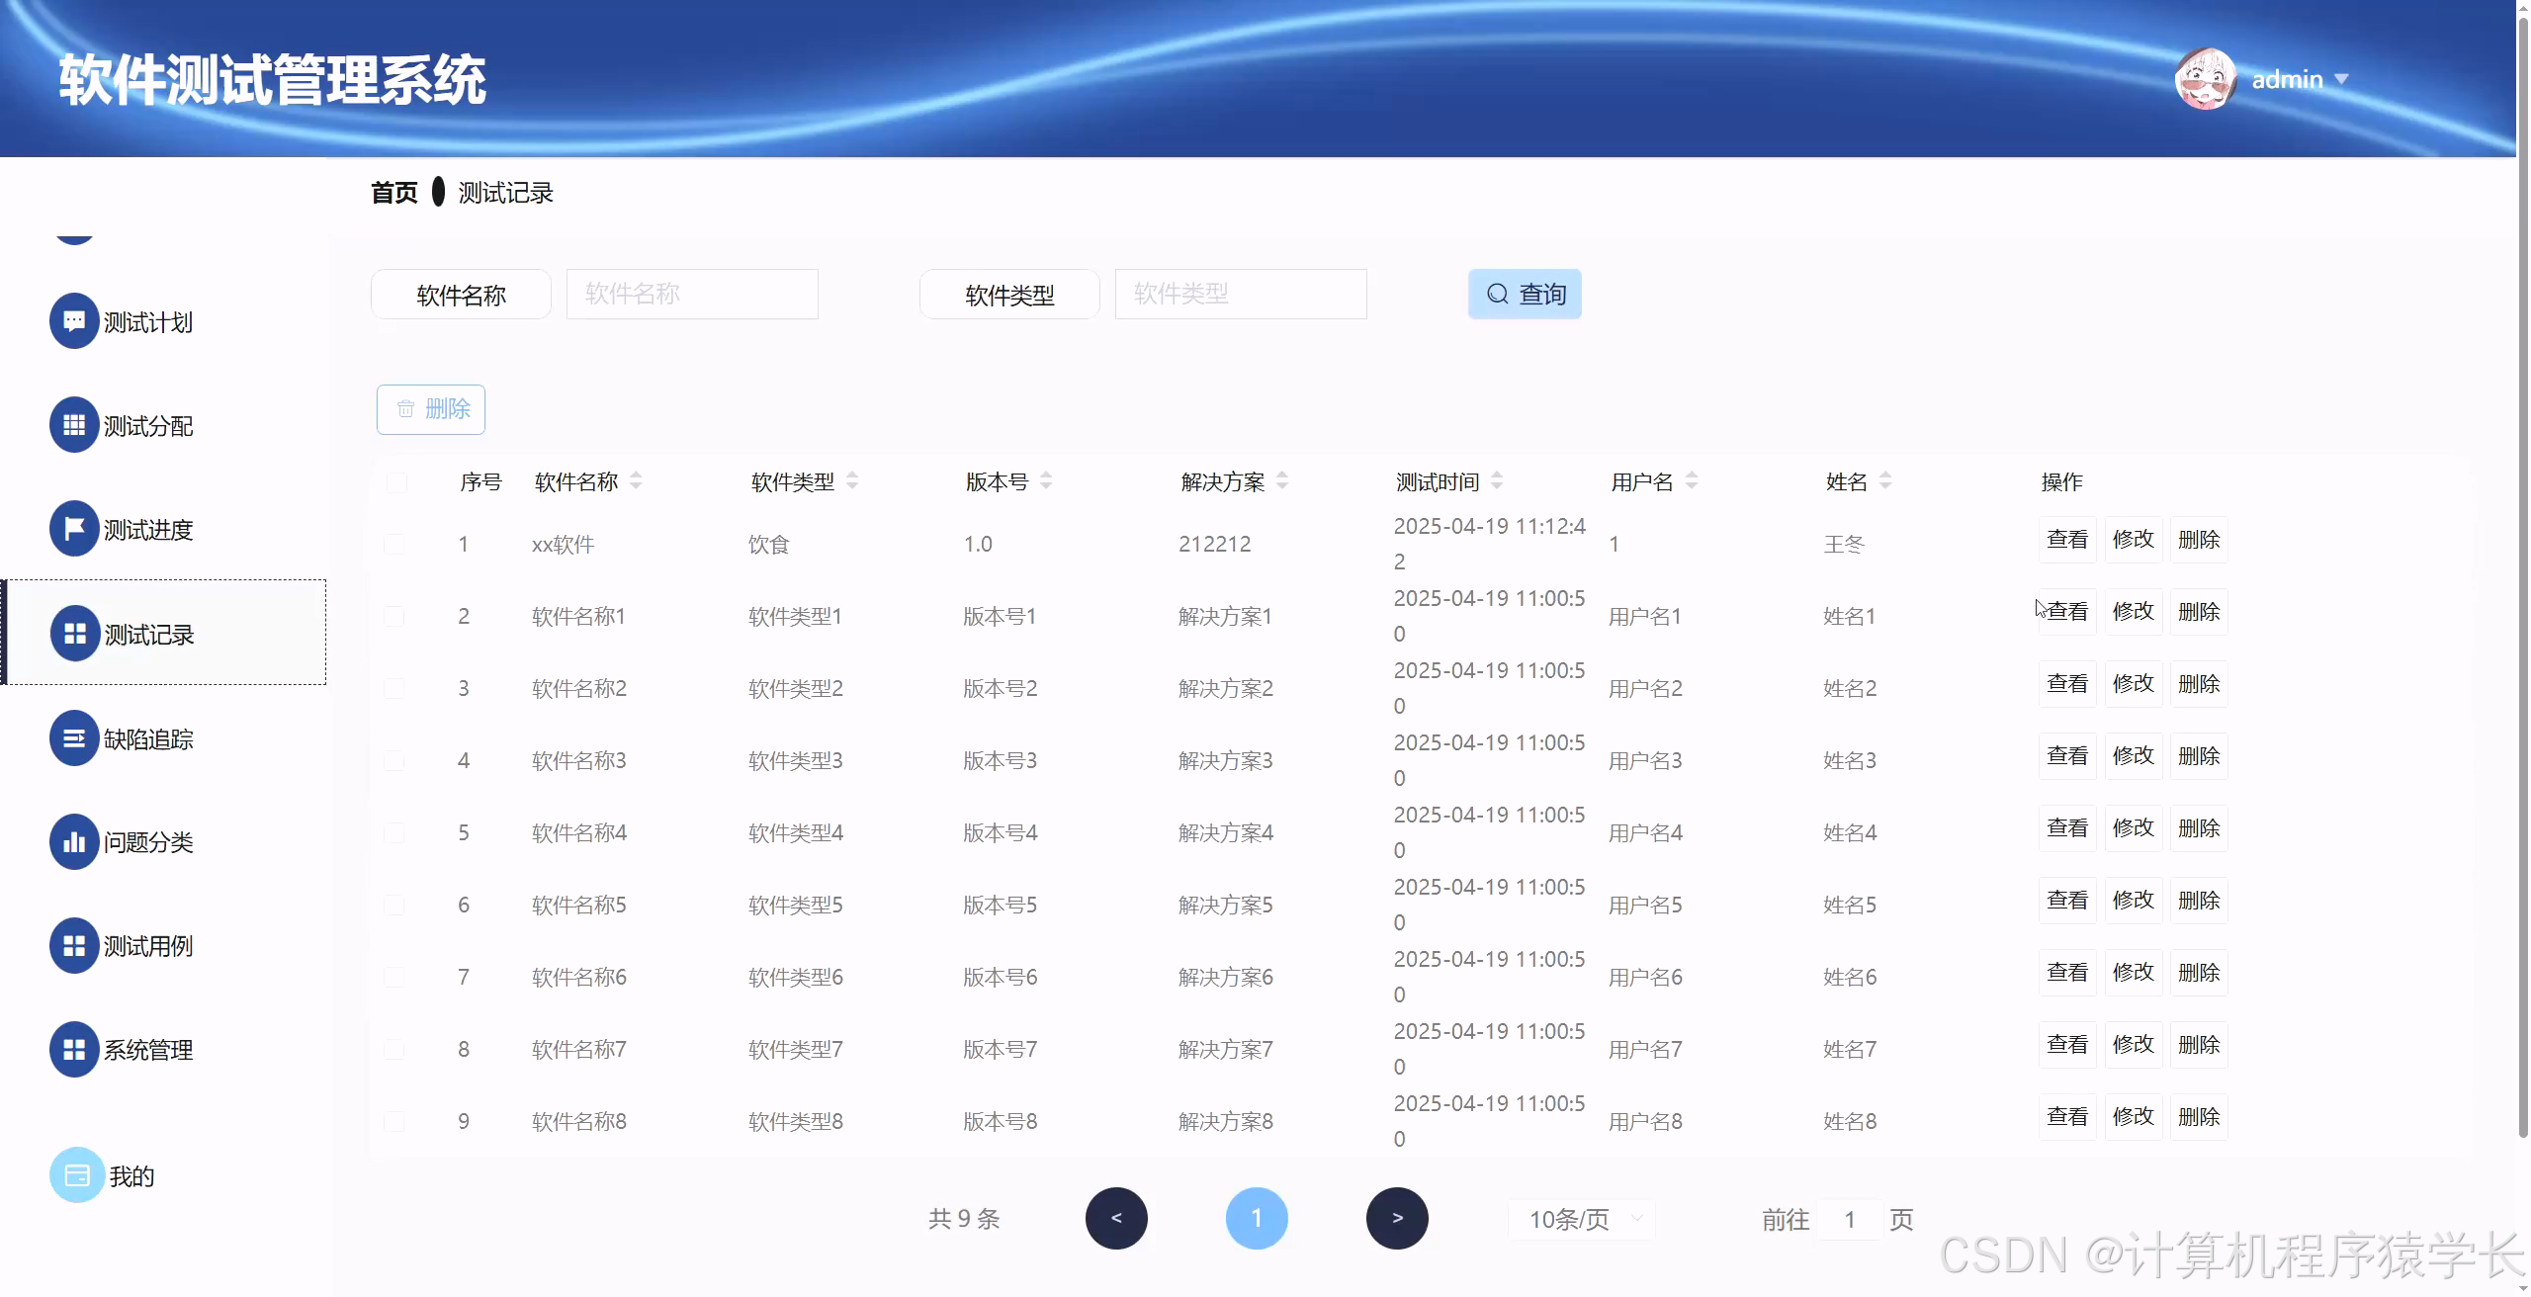Viewport: 2531px width, 1297px height.
Task: Click the 前往 page number input
Action: [1849, 1219]
